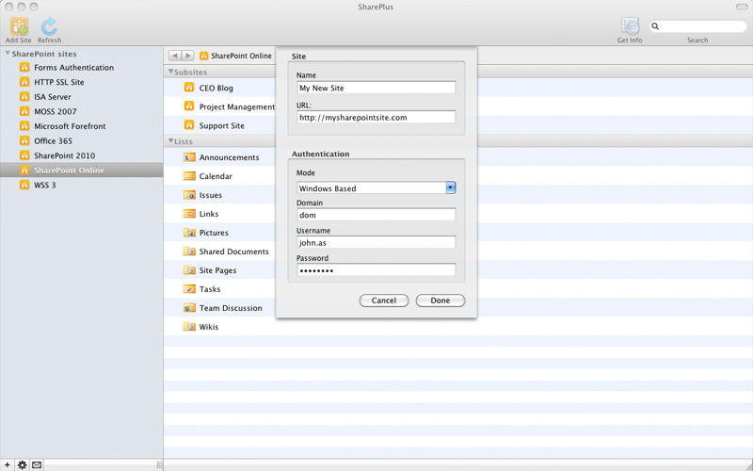This screenshot has height=471, width=753.
Task: Click the Office 365 site icon
Action: click(24, 140)
